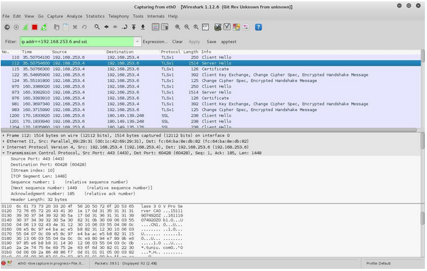Viewport: 427px width, 271px height.
Task: Click the go back arrow icon
Action: pyautogui.click(x=106, y=27)
